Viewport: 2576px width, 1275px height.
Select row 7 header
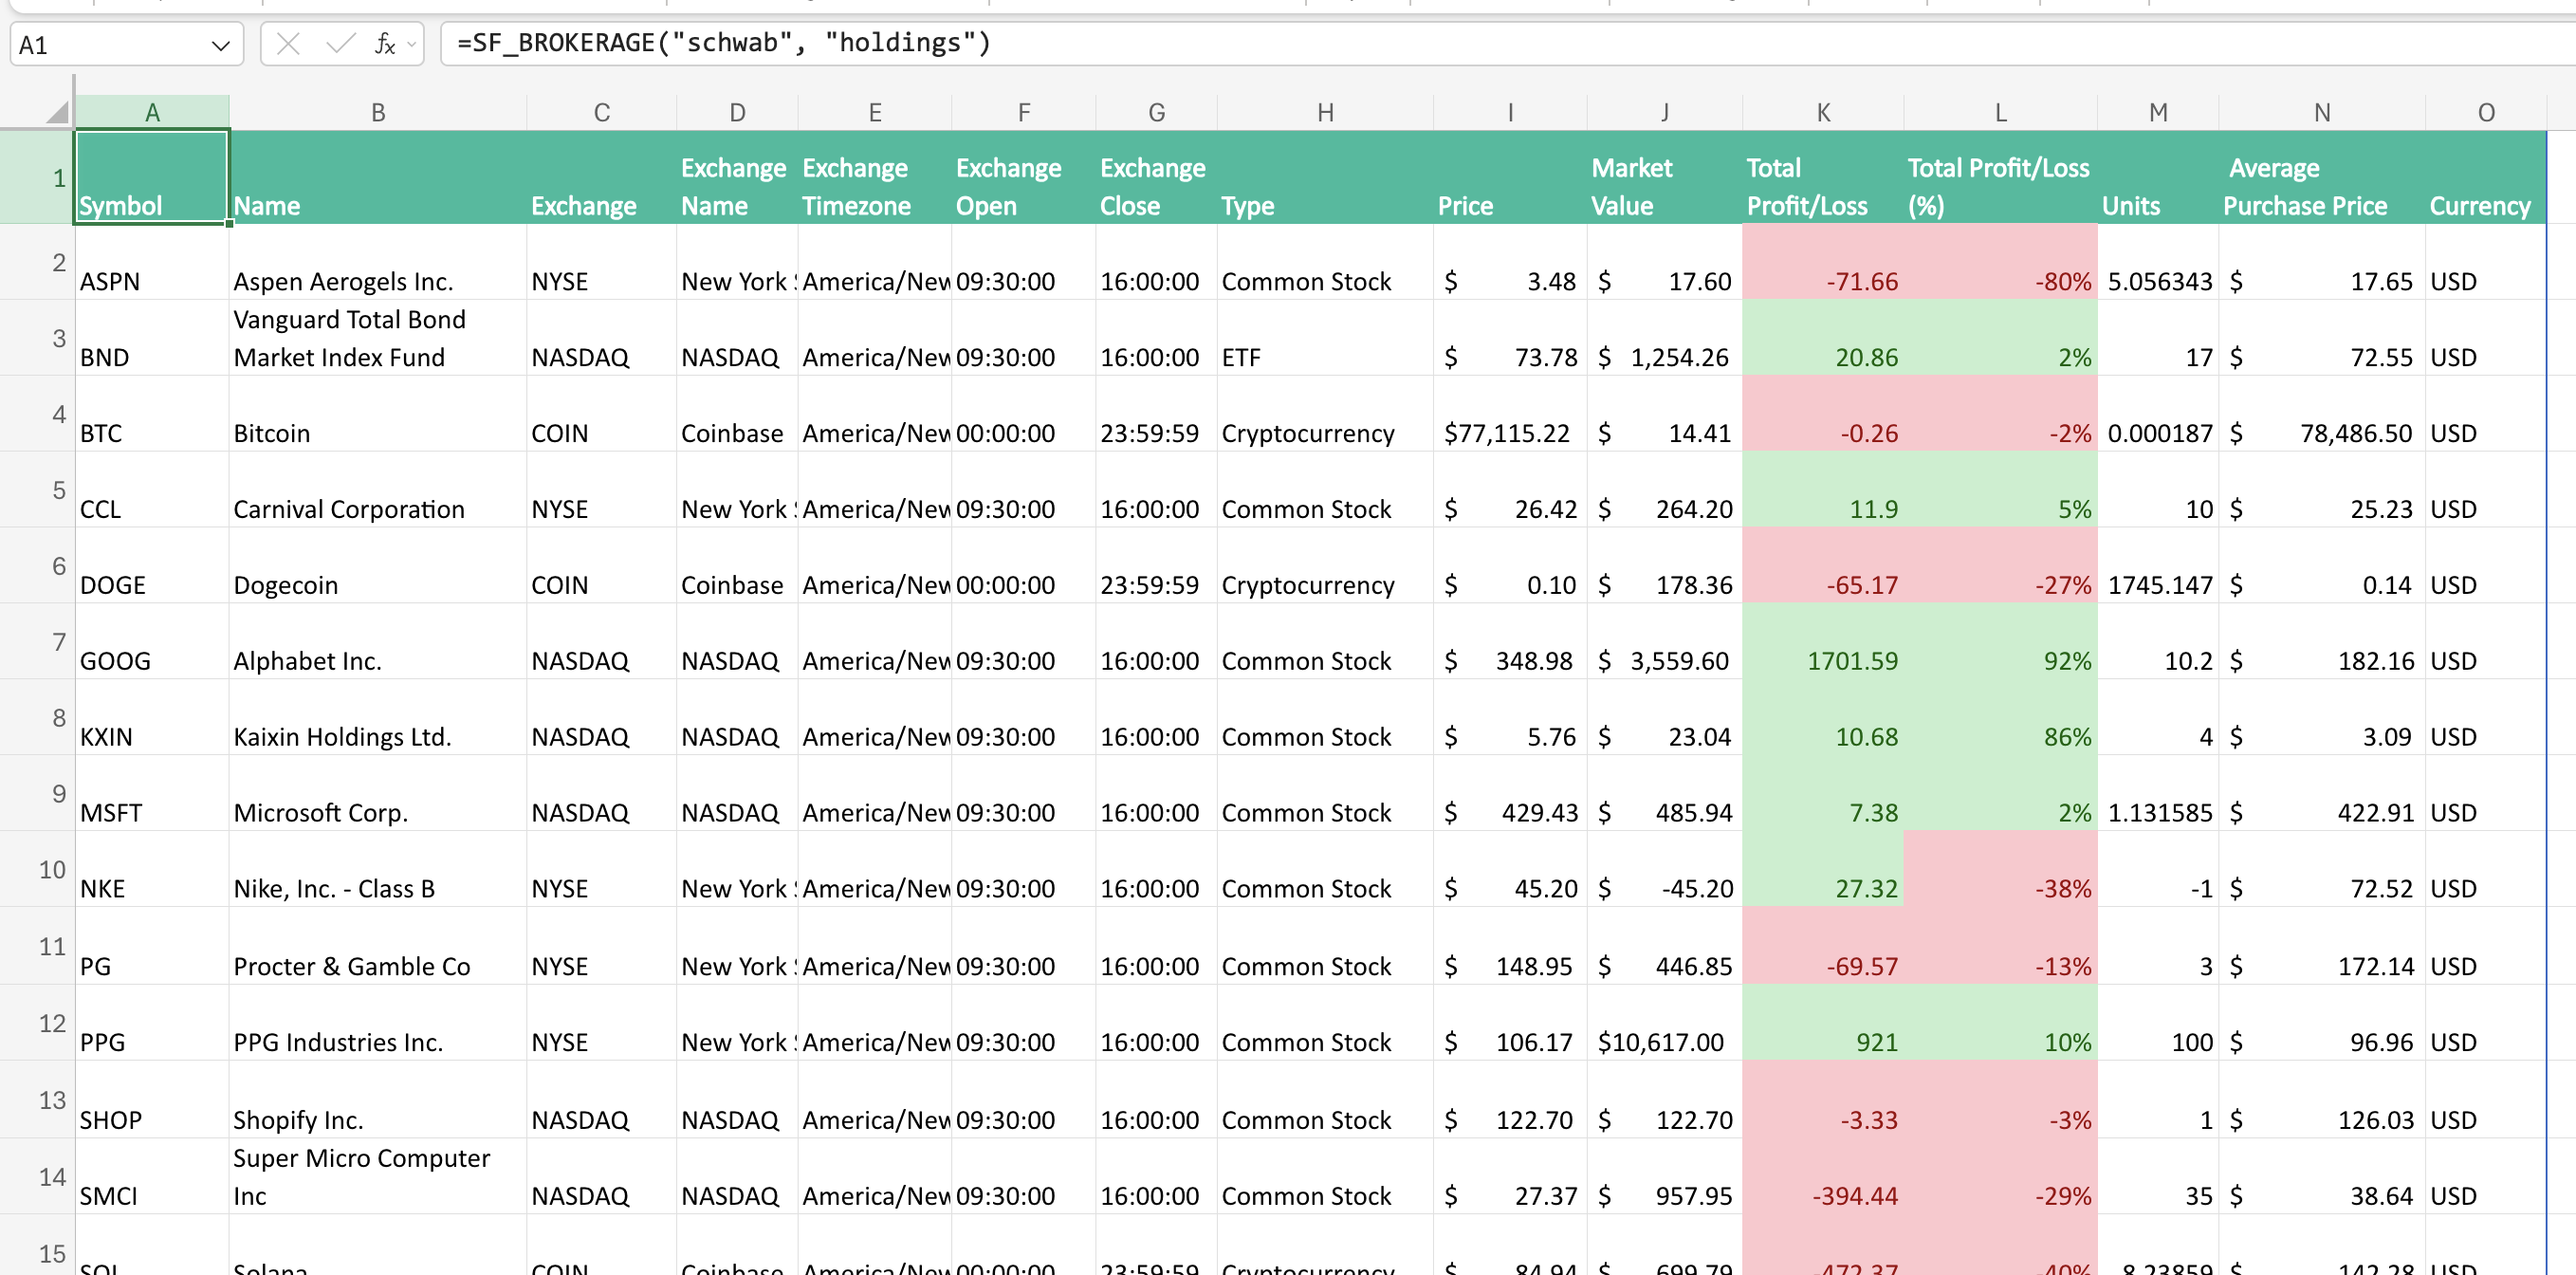click(37, 642)
